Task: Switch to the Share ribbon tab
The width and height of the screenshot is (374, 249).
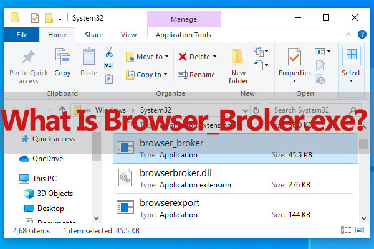Action: click(x=94, y=35)
